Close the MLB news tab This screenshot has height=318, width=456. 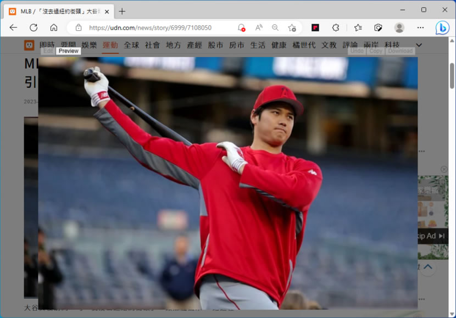[x=107, y=12]
